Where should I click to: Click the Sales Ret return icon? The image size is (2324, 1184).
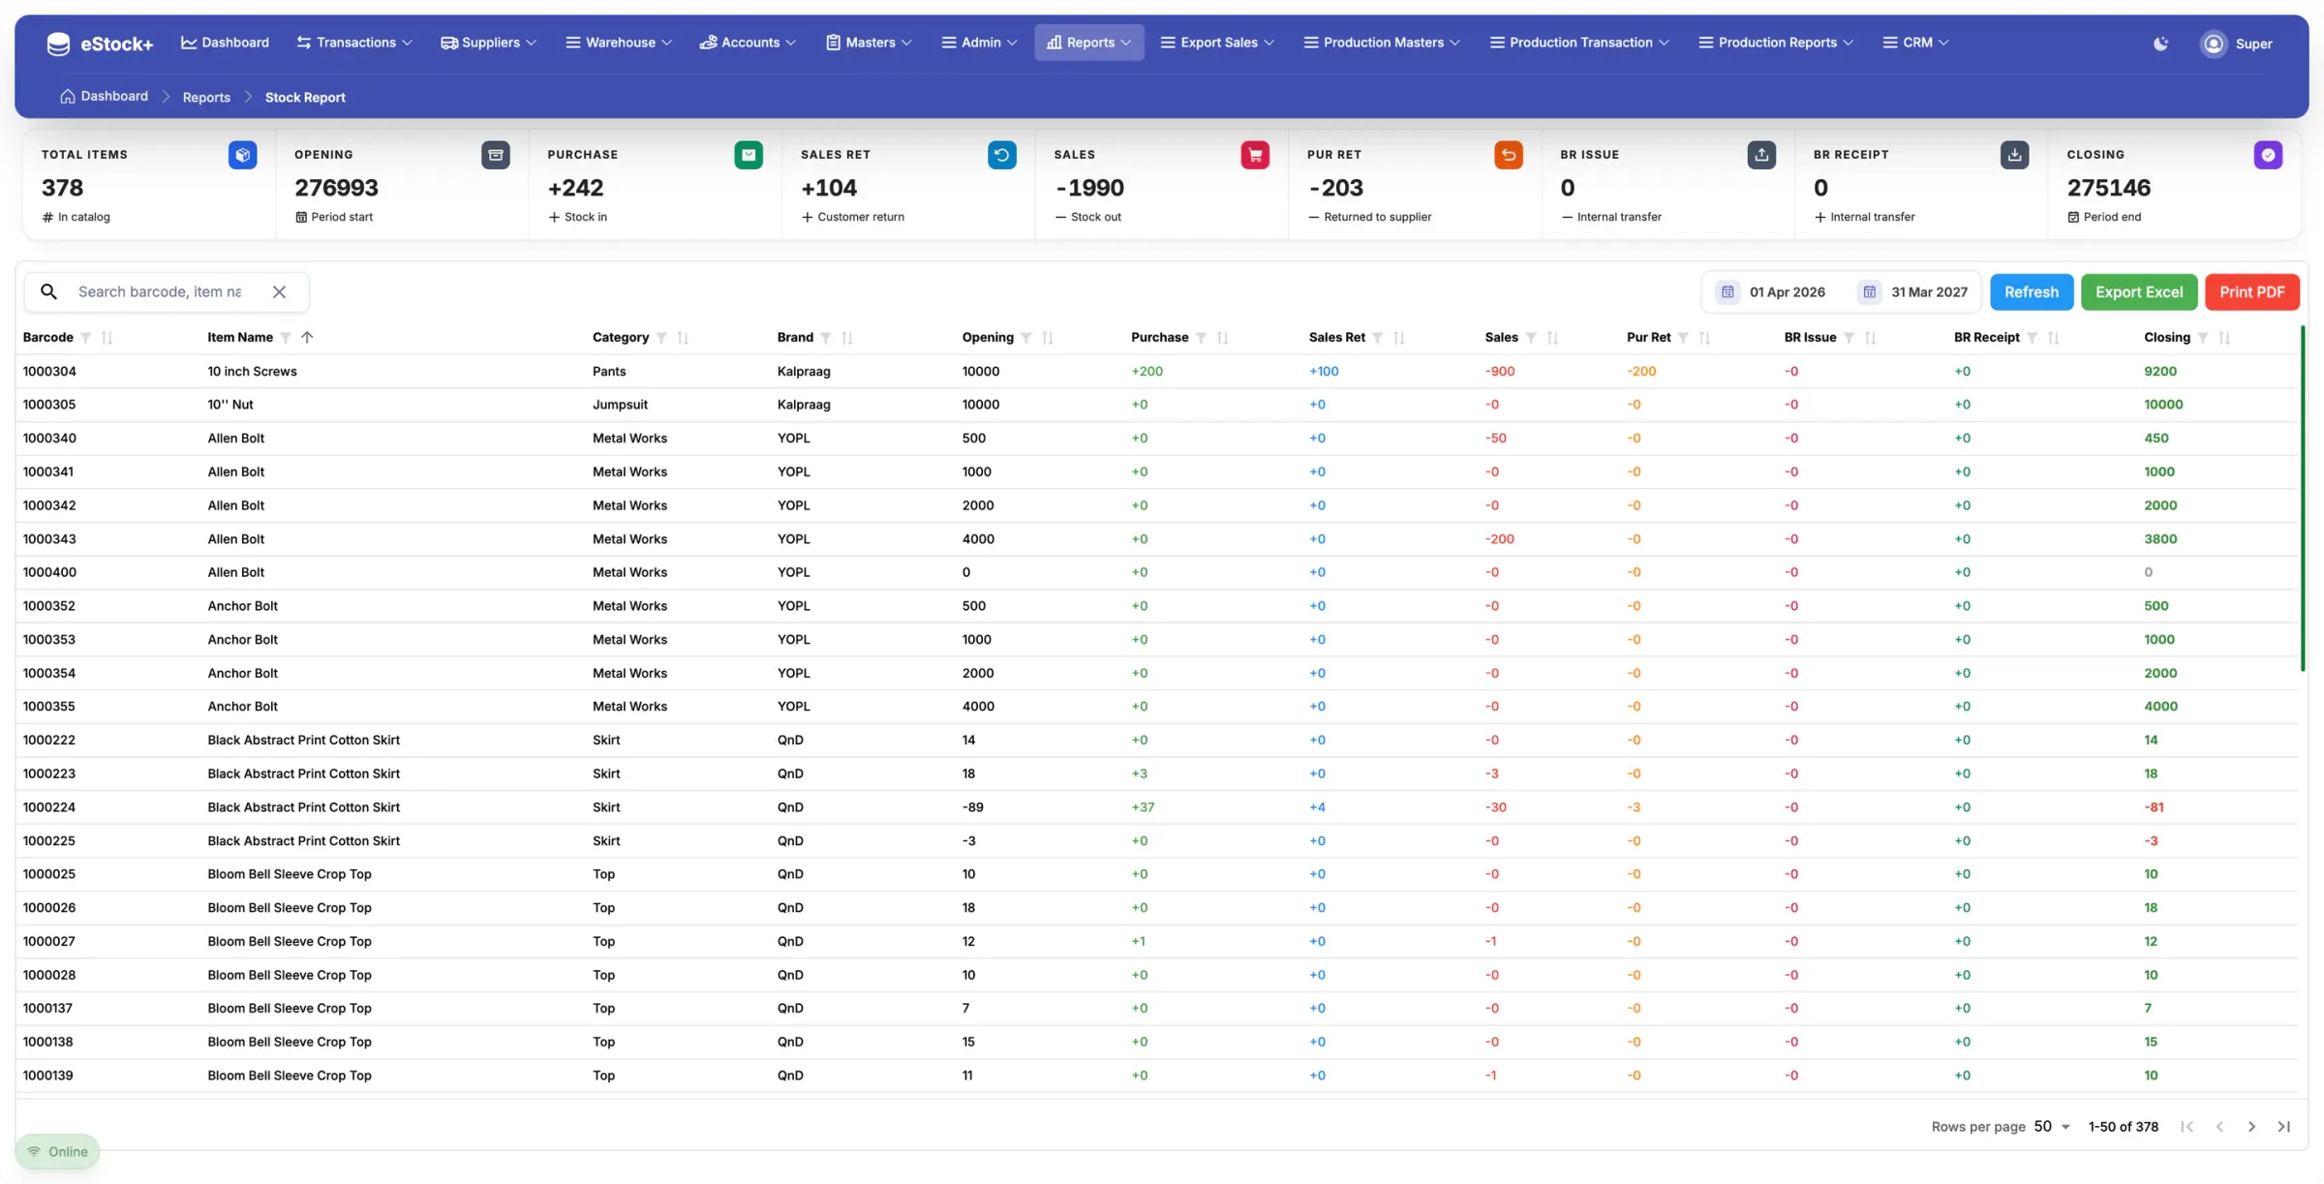click(1001, 155)
